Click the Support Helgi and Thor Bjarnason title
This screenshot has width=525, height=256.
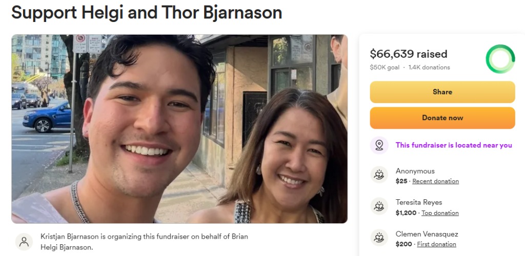coord(147,12)
